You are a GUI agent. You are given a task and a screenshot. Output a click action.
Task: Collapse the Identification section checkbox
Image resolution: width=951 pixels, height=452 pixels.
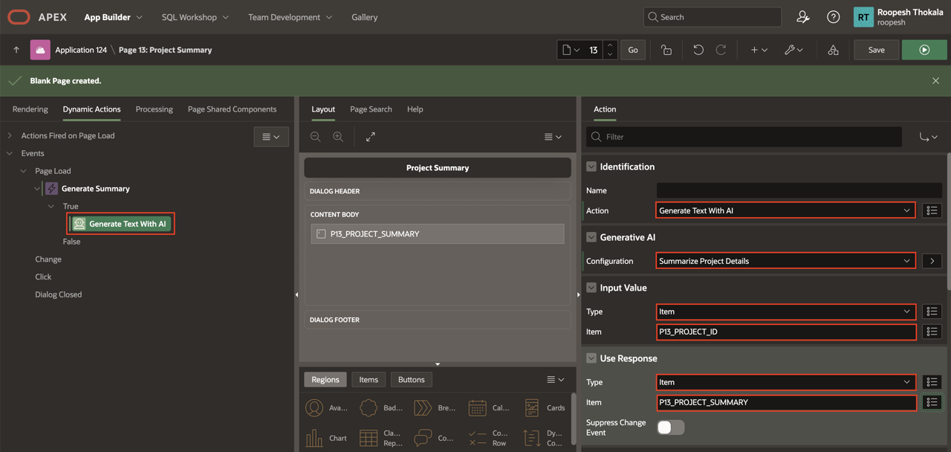[x=591, y=167]
